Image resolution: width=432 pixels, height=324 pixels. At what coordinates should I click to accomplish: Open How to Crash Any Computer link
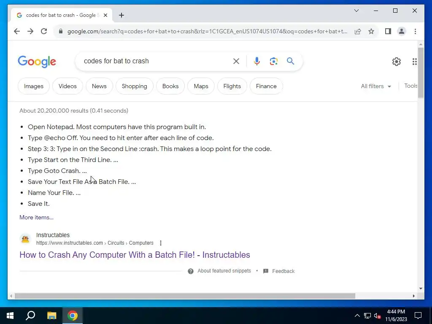[x=135, y=255]
